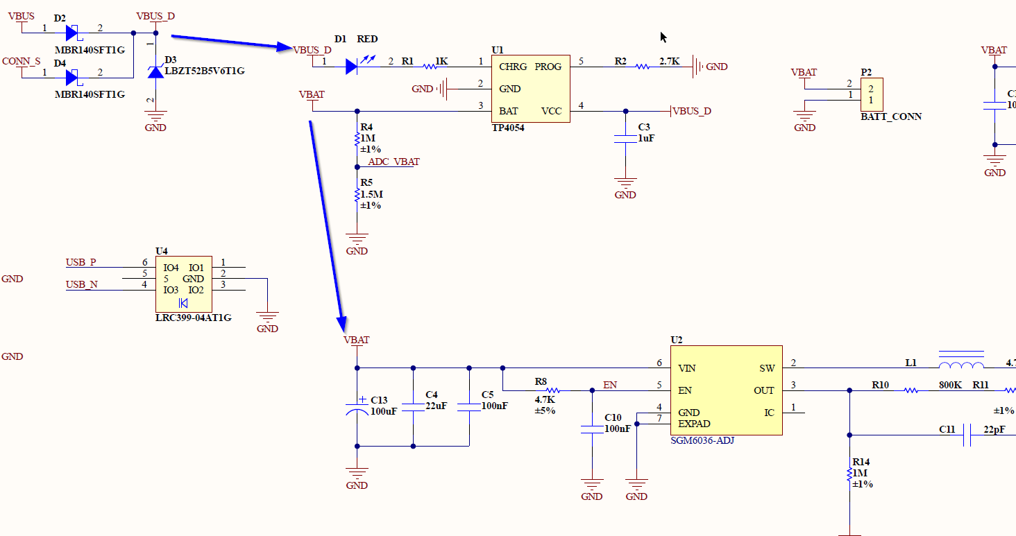This screenshot has width=1016, height=536.
Task: Click the CONN_S power port label
Action: tap(21, 61)
